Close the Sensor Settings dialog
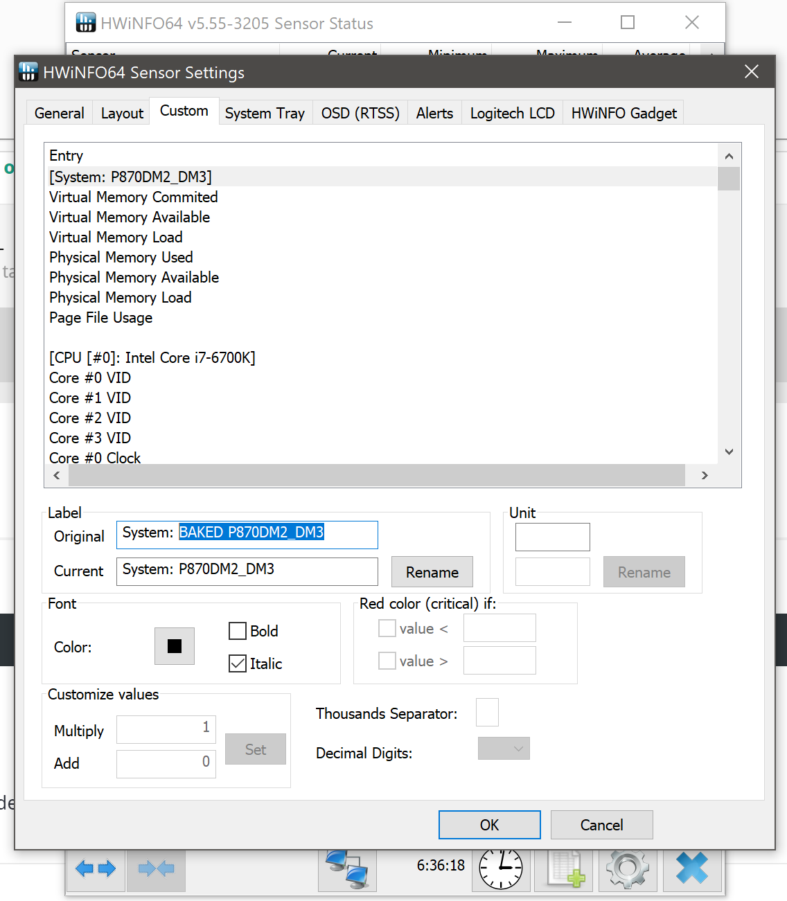Image resolution: width=787 pixels, height=901 pixels. 752,71
